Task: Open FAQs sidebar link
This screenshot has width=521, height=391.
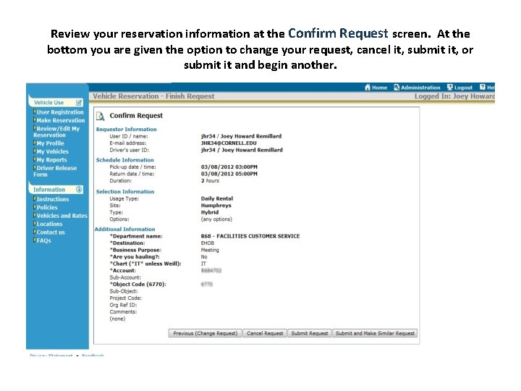Action: click(43, 240)
